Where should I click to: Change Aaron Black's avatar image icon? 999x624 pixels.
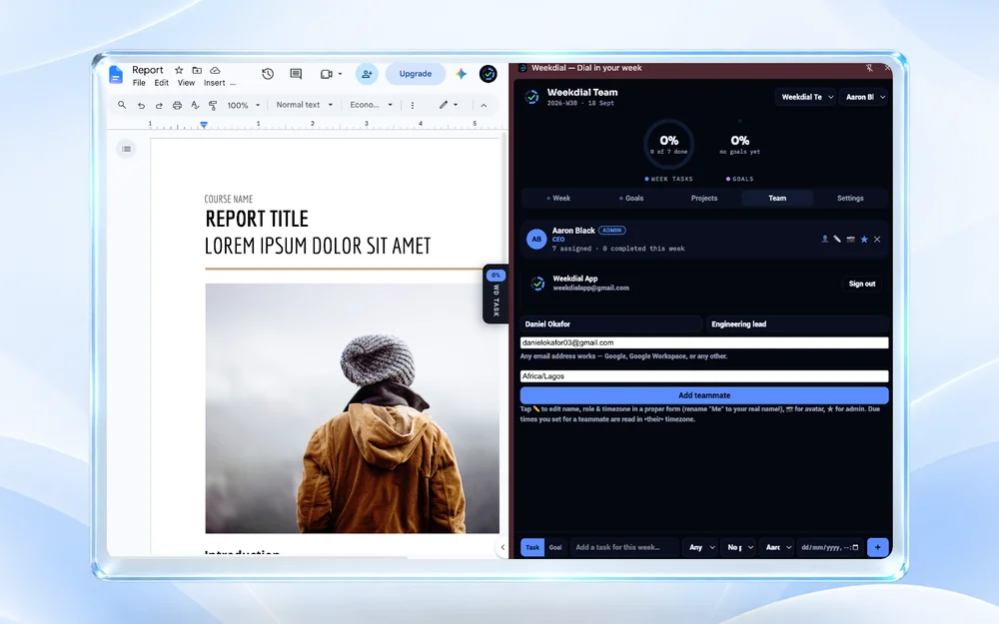point(850,240)
